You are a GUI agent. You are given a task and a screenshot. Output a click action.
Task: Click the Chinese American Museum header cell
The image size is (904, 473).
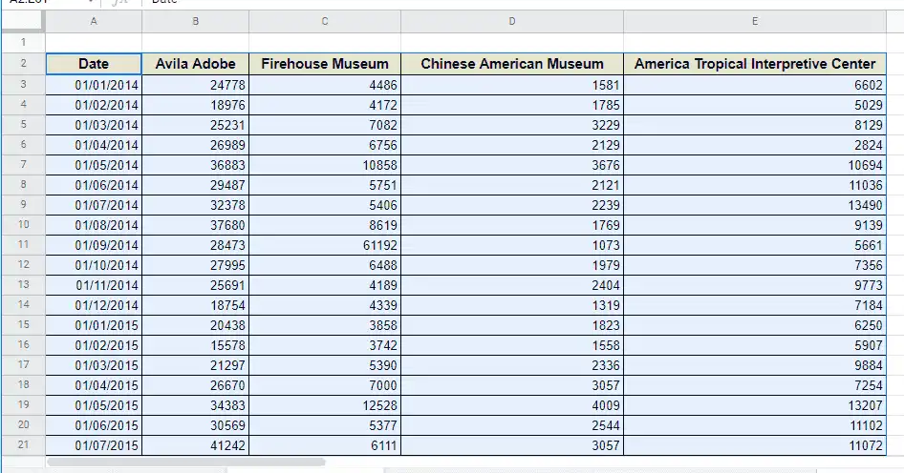click(512, 64)
